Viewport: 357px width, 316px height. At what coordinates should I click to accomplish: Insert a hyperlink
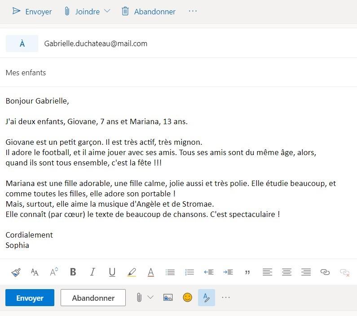point(325,272)
